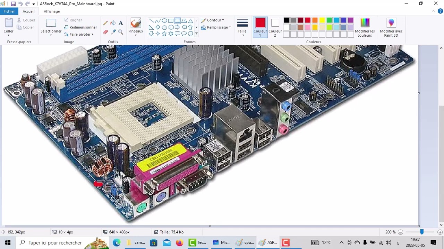Image resolution: width=444 pixels, height=249 pixels.
Task: Choose the Cloud callout shape
Action: 190,34
